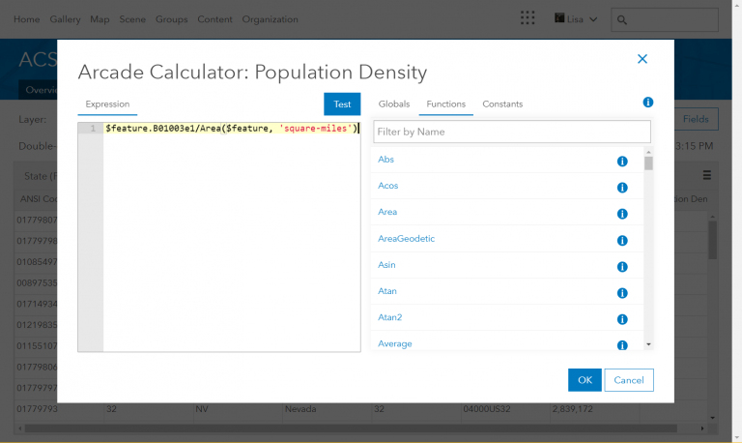Show info for the Average function
742x443 pixels.
622,345
